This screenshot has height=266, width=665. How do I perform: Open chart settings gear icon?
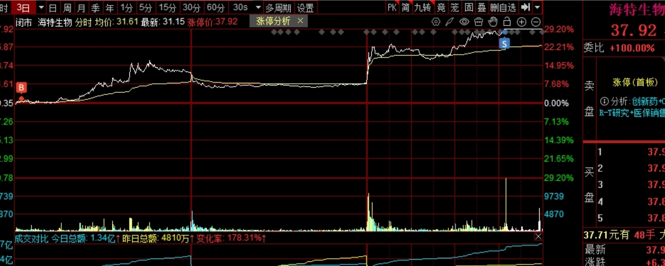435,22
